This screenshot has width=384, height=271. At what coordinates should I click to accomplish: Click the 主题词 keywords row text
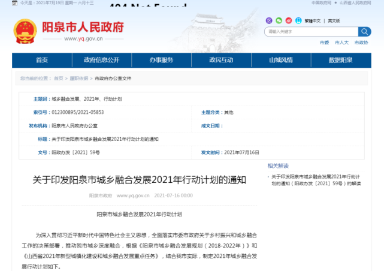click(x=87, y=99)
